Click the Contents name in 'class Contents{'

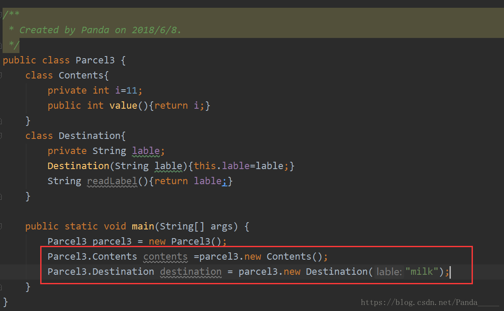[x=81, y=75]
